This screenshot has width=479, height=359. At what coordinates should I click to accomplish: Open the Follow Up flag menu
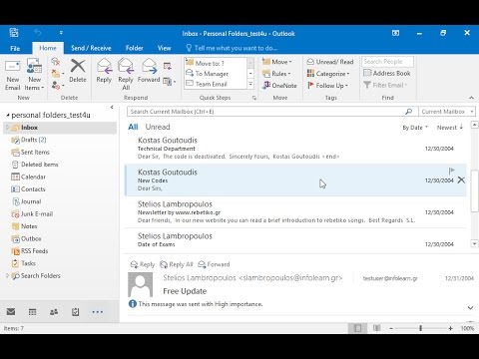(327, 86)
